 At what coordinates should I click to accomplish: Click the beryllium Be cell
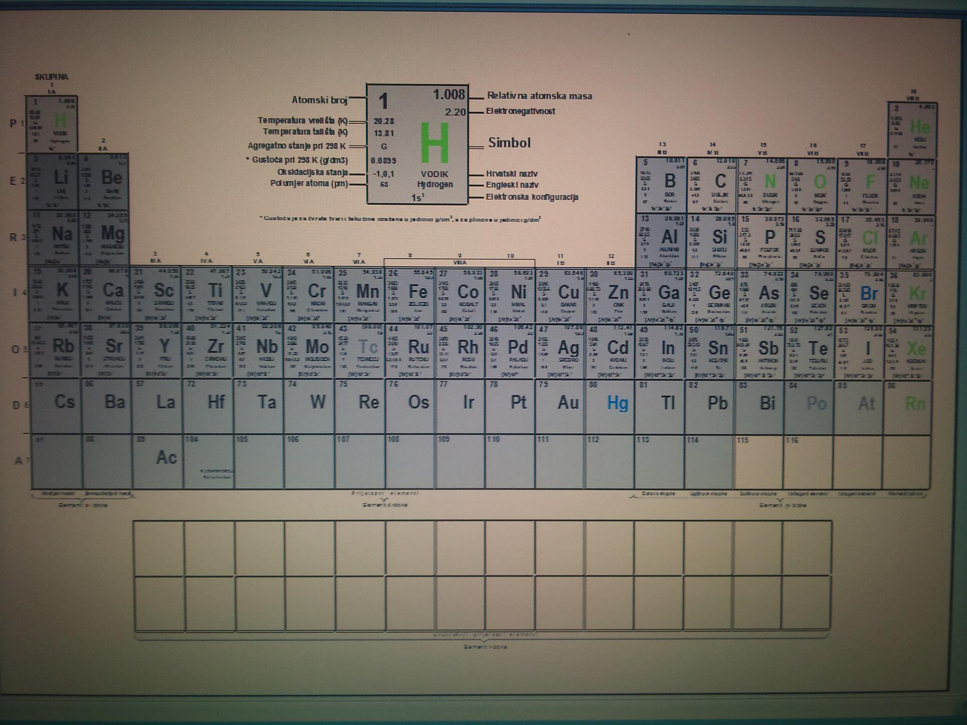tap(103, 181)
